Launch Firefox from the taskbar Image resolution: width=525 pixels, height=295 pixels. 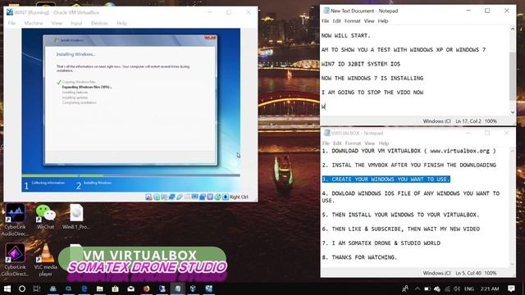coord(146,288)
